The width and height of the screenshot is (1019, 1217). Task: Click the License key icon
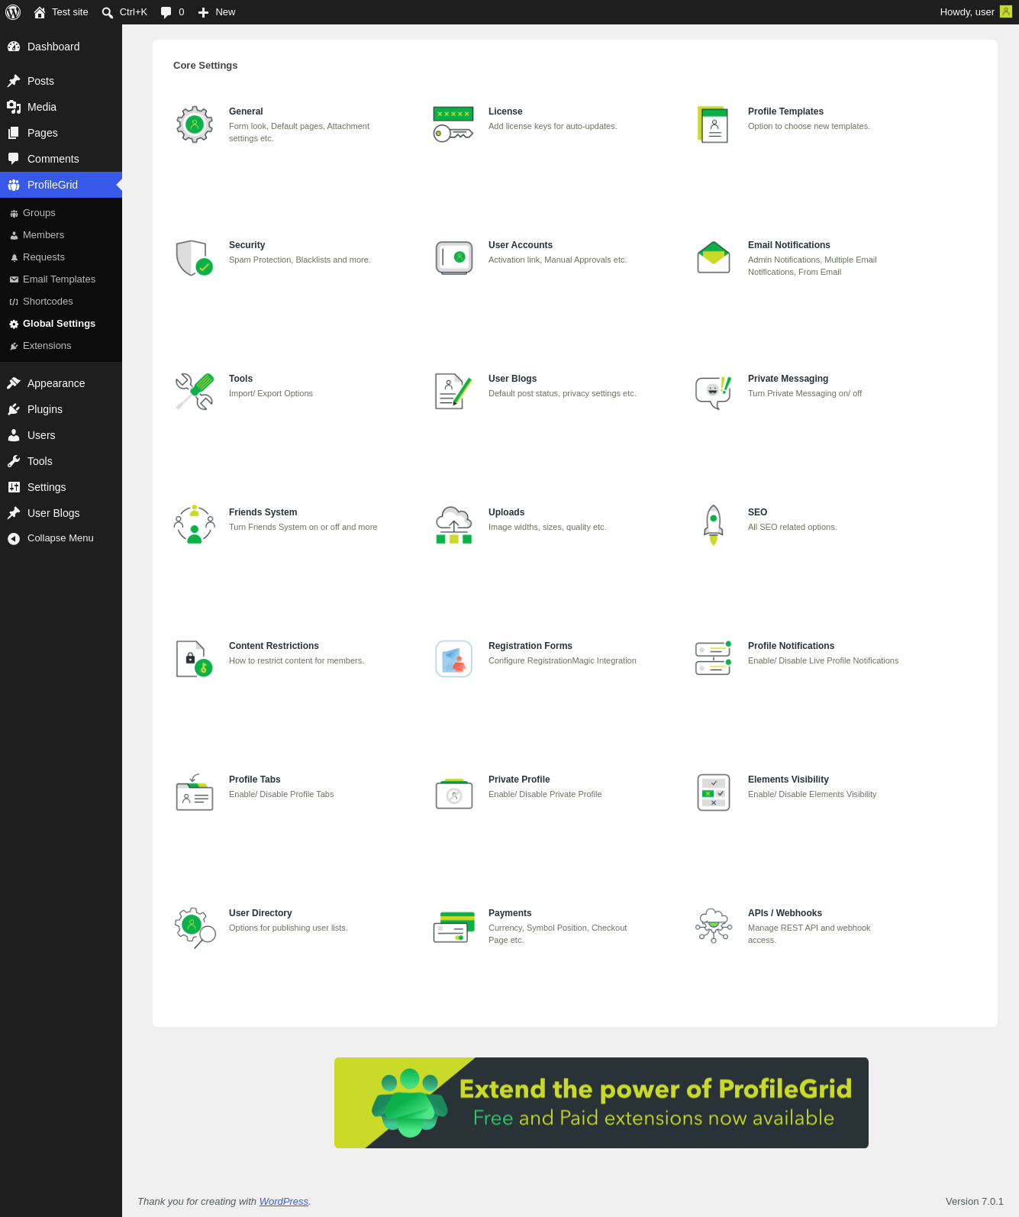click(453, 124)
